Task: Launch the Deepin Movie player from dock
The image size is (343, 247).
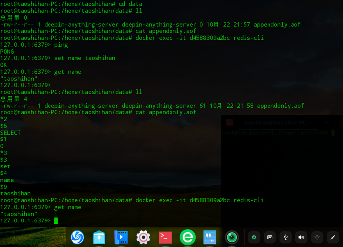Action: [121, 237]
